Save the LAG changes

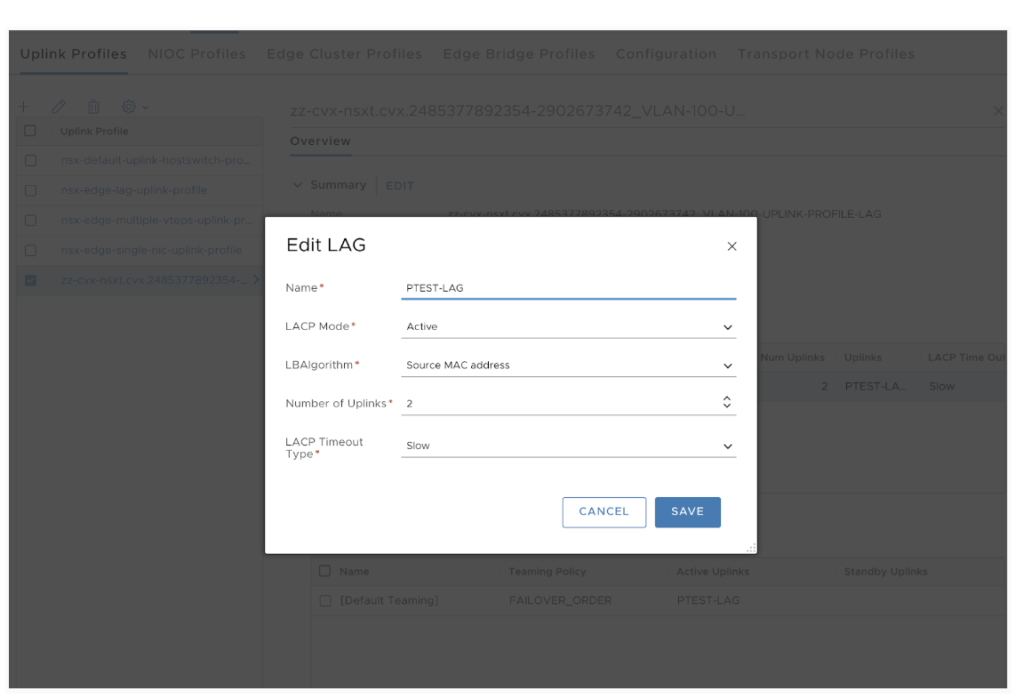tap(687, 512)
